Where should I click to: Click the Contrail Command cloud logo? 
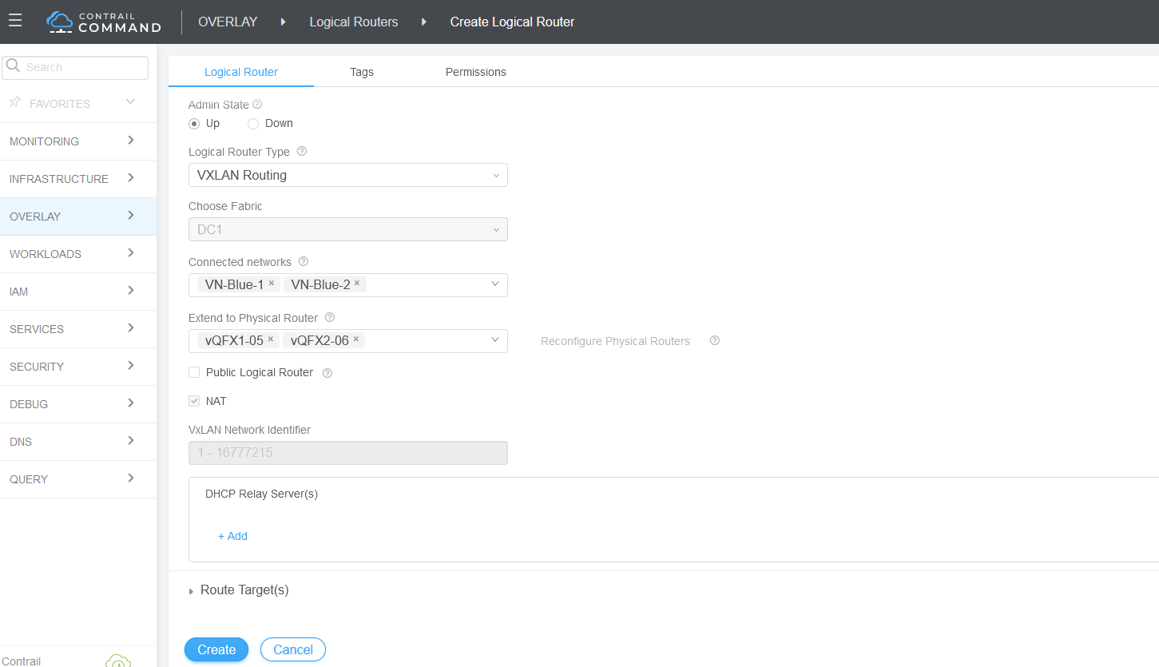click(x=60, y=22)
